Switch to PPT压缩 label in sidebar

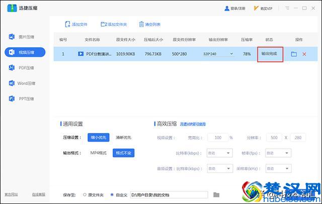coord(26,99)
